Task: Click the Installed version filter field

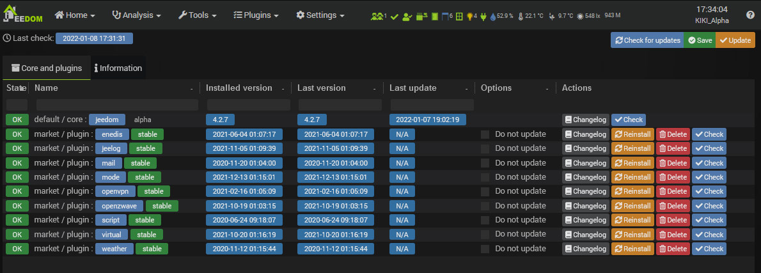Action: pos(249,105)
